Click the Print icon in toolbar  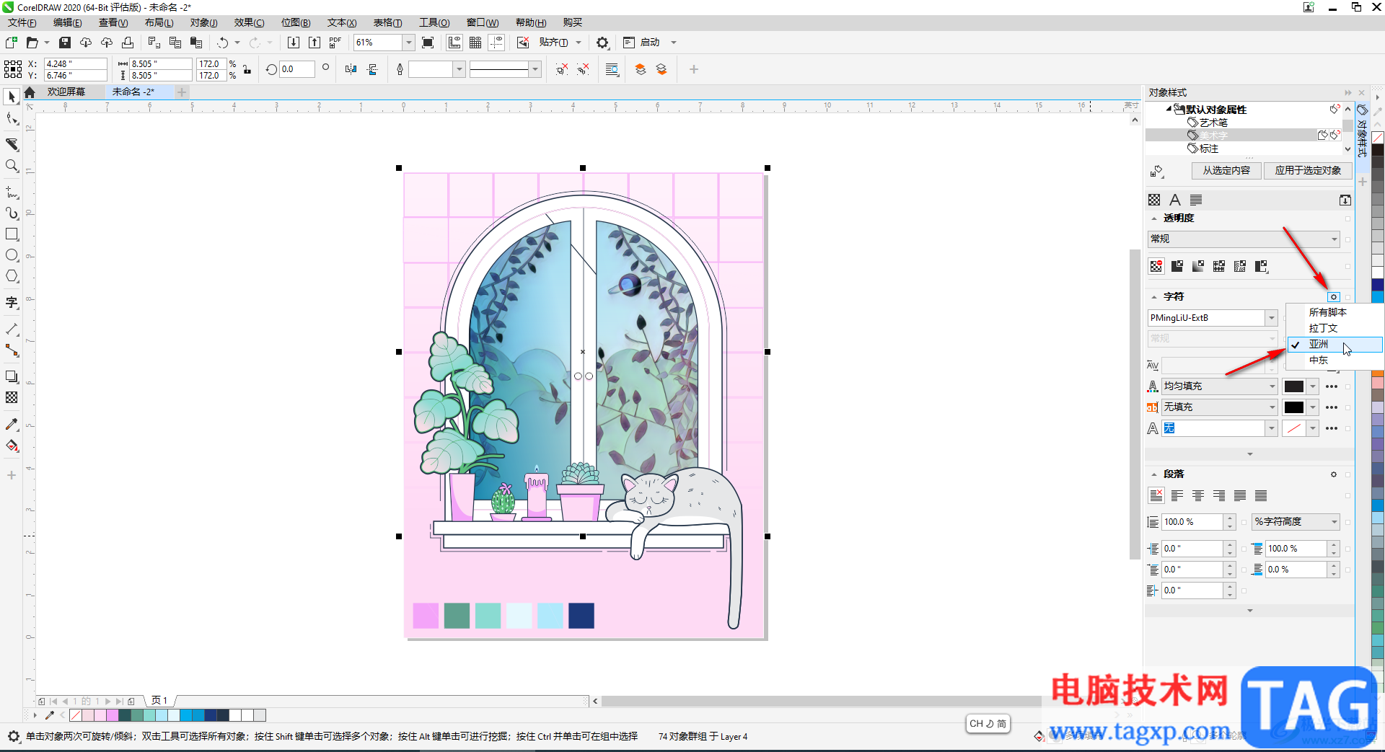point(128,43)
